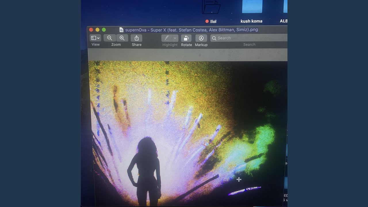Rotate the image
Viewport: 368px width, 207px height.
coord(186,38)
